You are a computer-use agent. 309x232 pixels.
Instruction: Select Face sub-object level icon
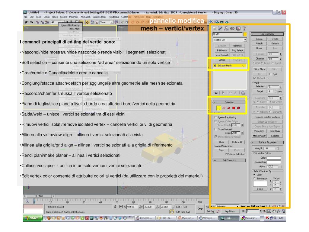[x=229, y=108]
